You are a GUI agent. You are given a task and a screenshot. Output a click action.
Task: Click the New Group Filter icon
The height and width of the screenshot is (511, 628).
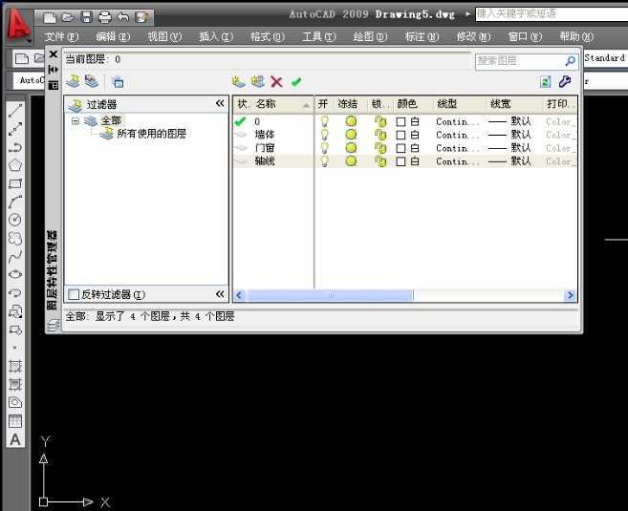pyautogui.click(x=92, y=81)
